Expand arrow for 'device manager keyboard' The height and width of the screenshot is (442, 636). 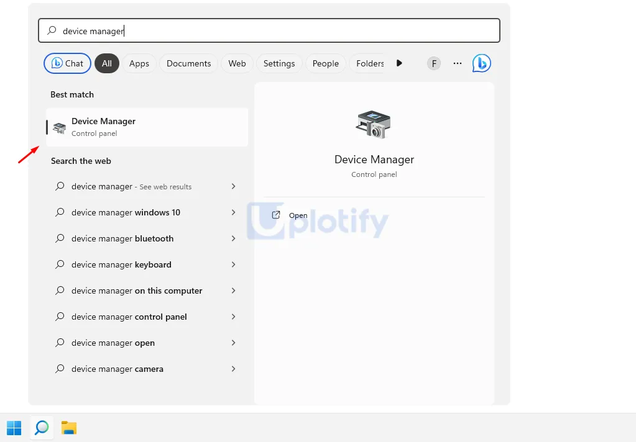point(233,264)
